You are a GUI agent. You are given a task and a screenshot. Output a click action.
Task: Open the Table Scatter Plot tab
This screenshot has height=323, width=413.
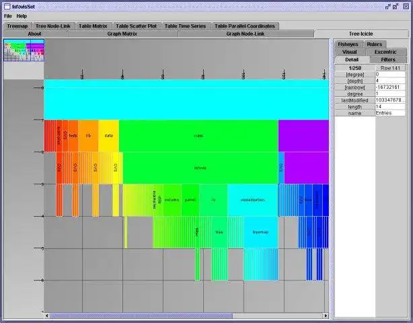pyautogui.click(x=136, y=26)
